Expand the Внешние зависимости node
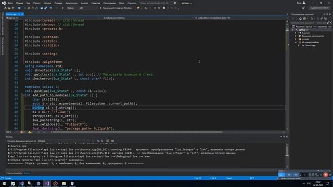Image resolution: width=333 pixels, height=187 pixels. (296, 36)
